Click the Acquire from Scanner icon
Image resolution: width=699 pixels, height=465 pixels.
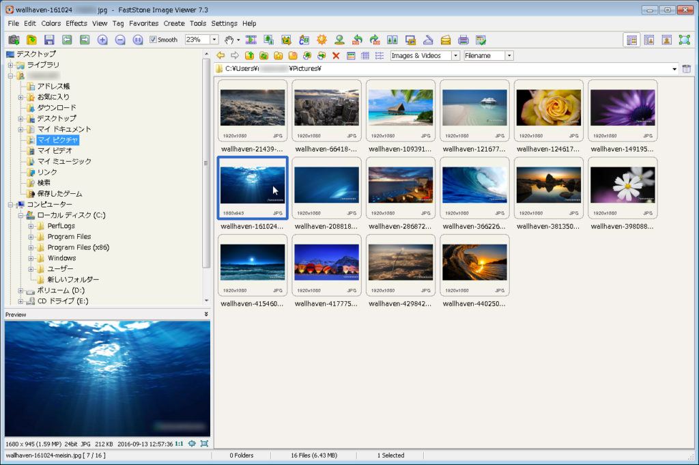(x=428, y=40)
